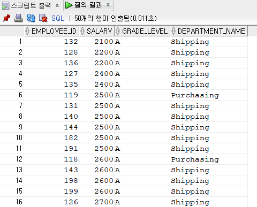This screenshot has height=207, width=257.
Task: Select employee ID cell 135
Action: click(x=51, y=85)
